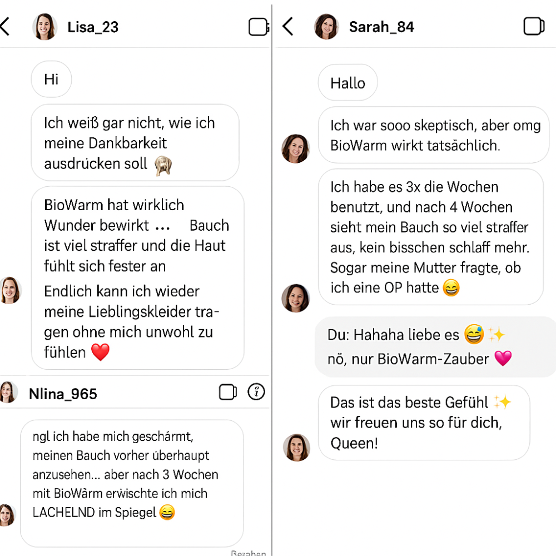Open Nlina_965 header profile picture

point(8,393)
